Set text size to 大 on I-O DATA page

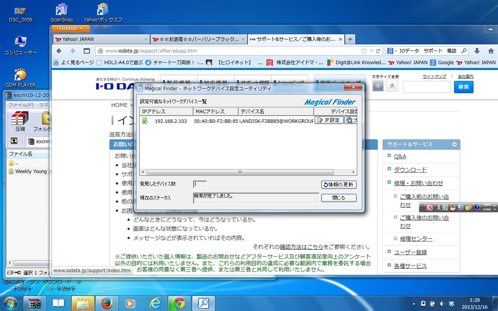coord(392,86)
